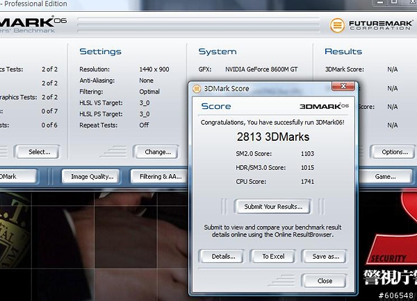The width and height of the screenshot is (417, 301).
Task: Open the Image Quality tool
Action: click(x=92, y=177)
